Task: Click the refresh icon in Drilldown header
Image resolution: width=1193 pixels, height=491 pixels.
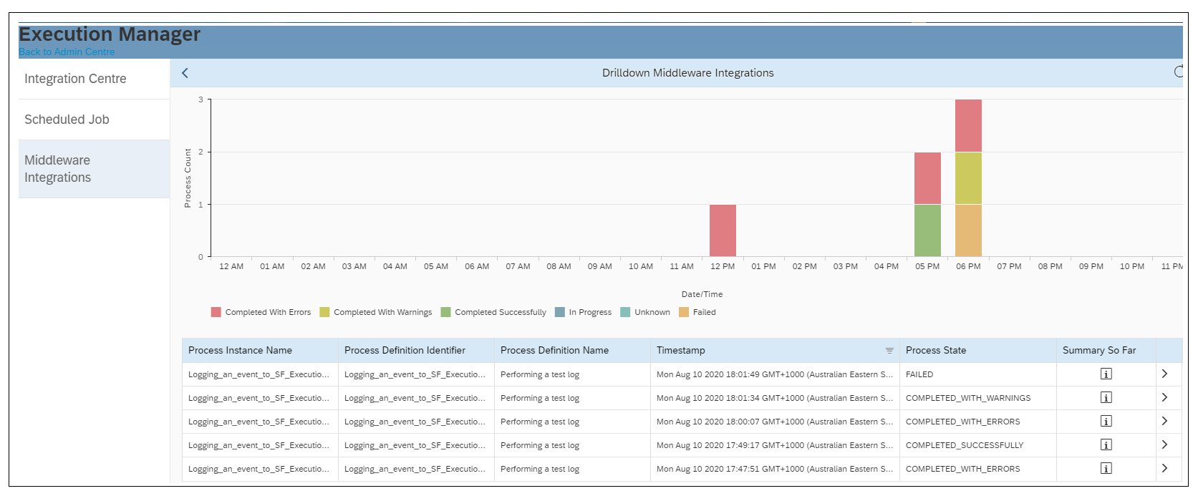Action: click(x=1178, y=72)
